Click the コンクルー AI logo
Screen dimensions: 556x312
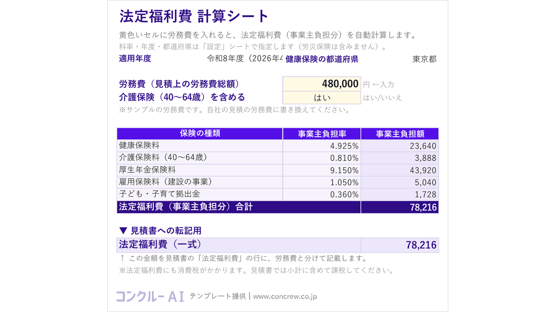pos(150,296)
